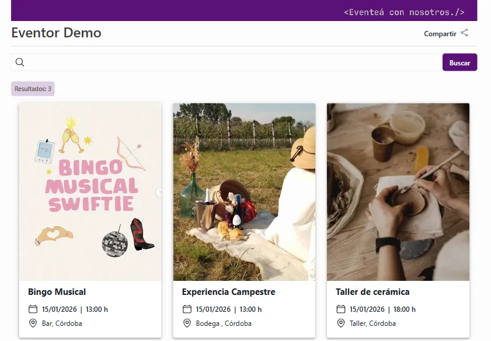Click the location pin beside Bodega, Córdoba
491x341 pixels.
[187, 323]
